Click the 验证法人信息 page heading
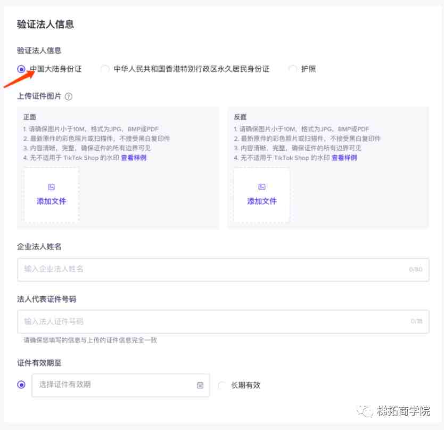The image size is (444, 430). 45,24
